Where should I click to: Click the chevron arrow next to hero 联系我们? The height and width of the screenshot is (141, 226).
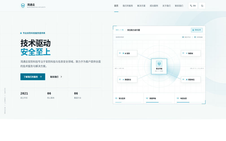(61, 77)
